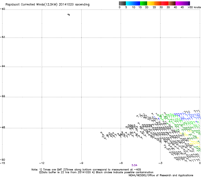Image resolution: width=202 pixels, height=177 pixels.
Task: Select the brown 35-40 knots legend band
Action: click(172, 3)
